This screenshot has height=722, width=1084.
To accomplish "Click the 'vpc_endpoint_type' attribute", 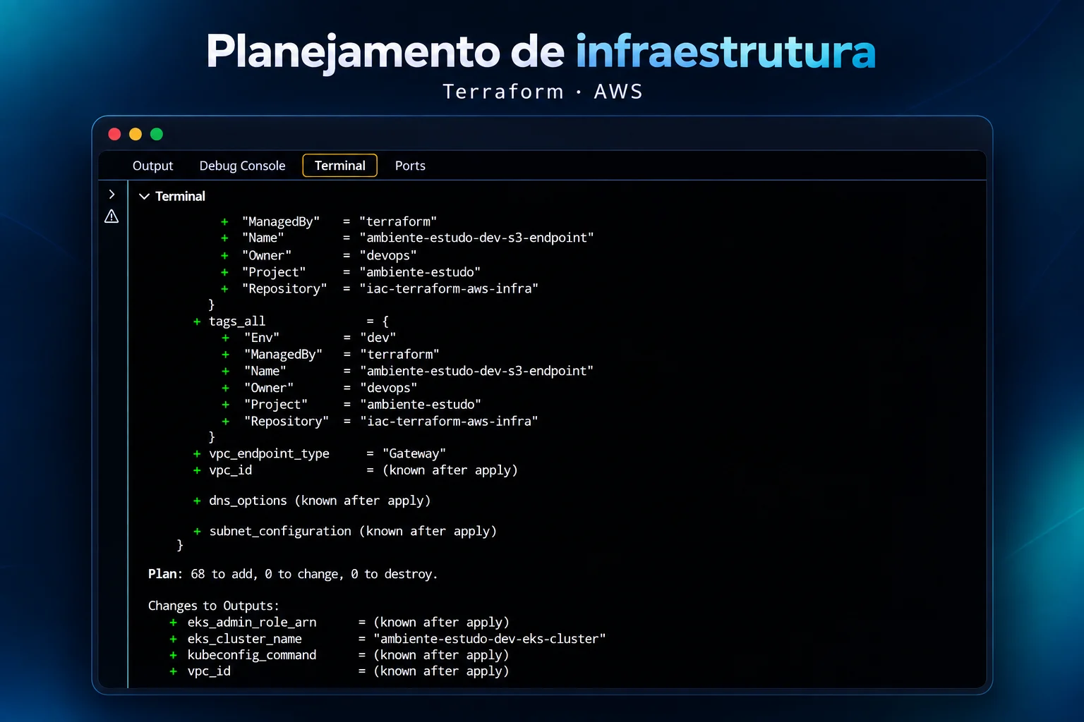I will point(269,454).
